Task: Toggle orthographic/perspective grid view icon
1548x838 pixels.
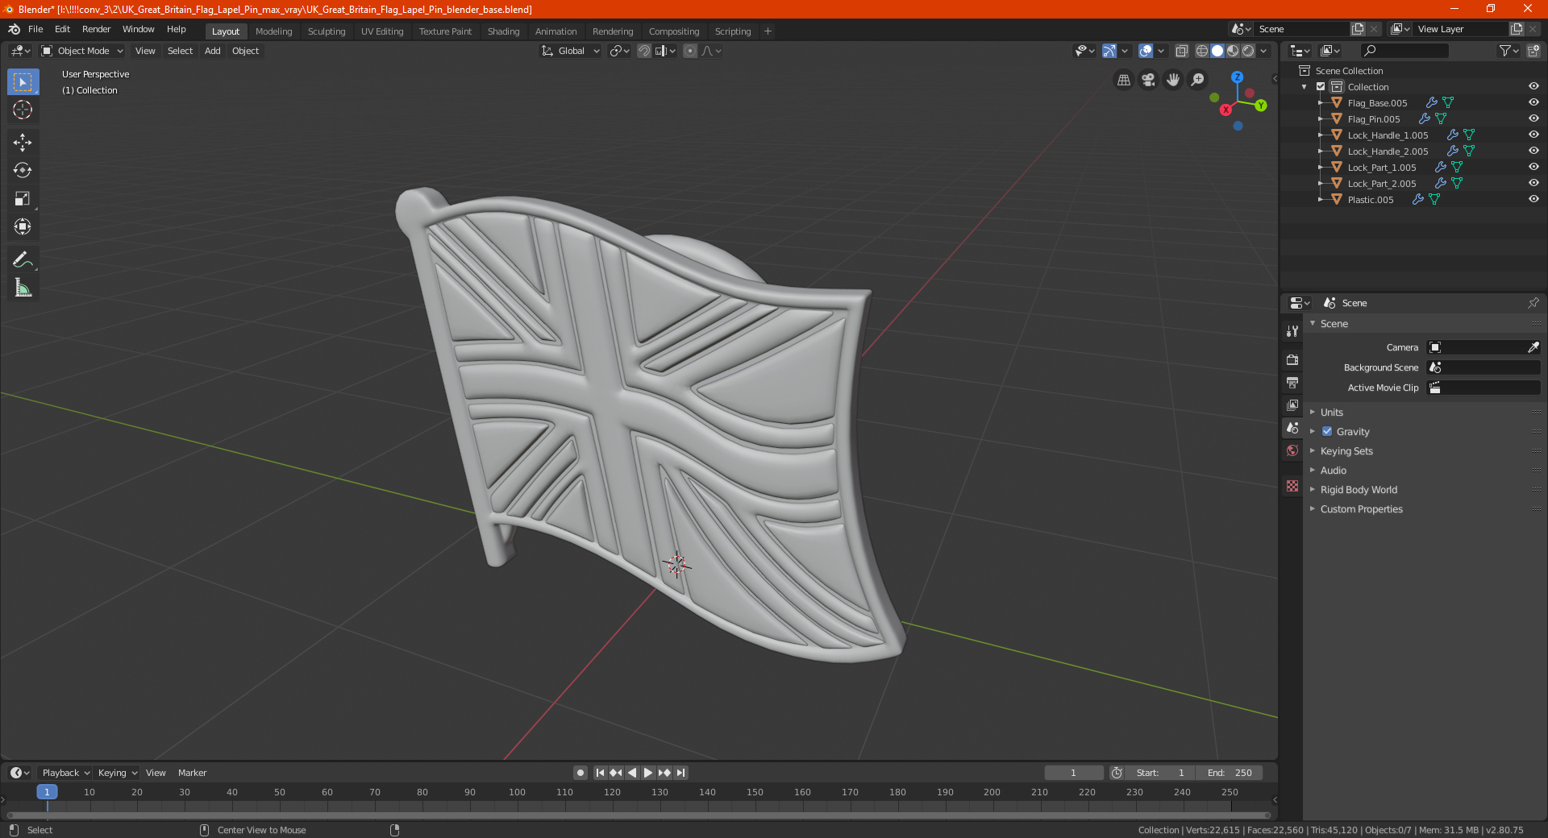Action: [x=1124, y=80]
